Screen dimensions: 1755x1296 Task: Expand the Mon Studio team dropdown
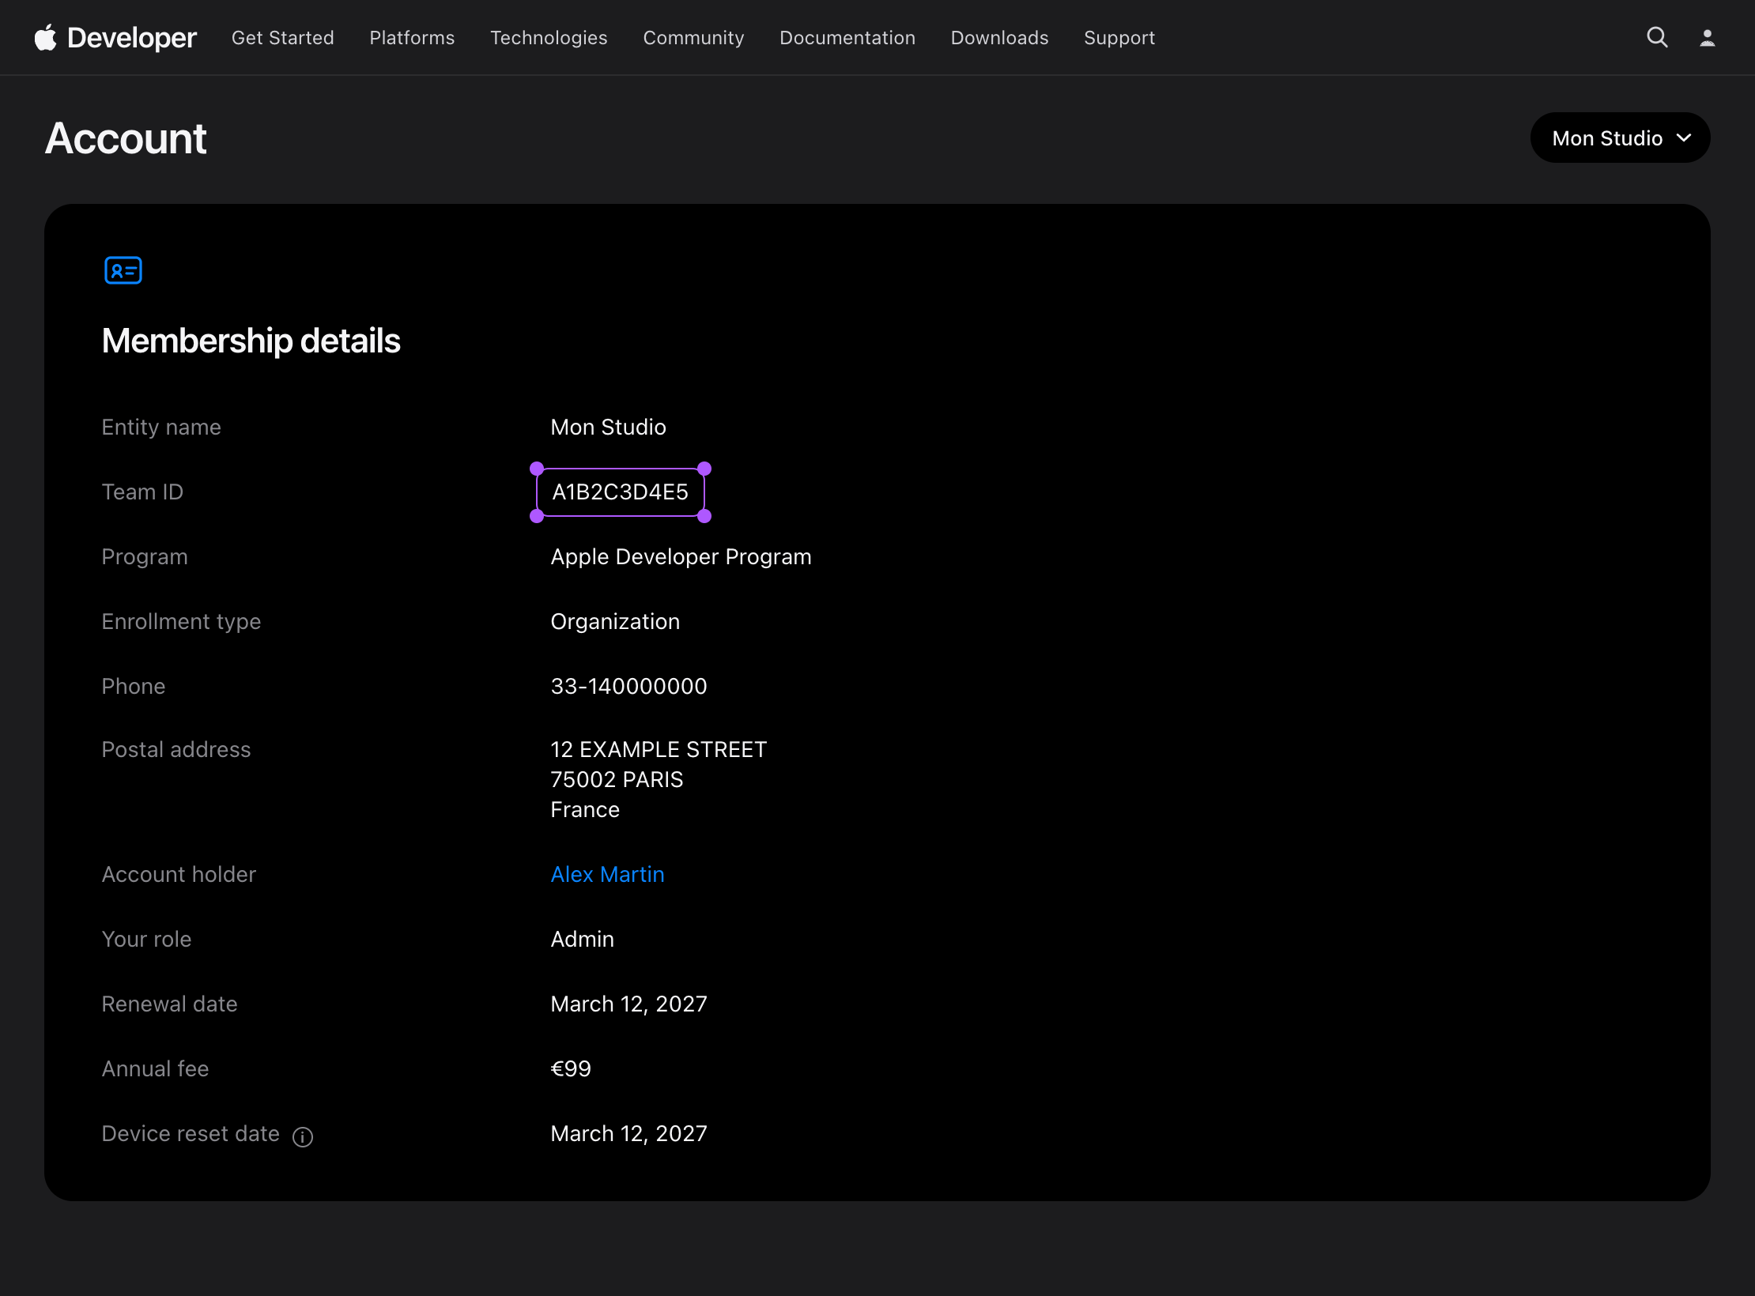pyautogui.click(x=1621, y=138)
